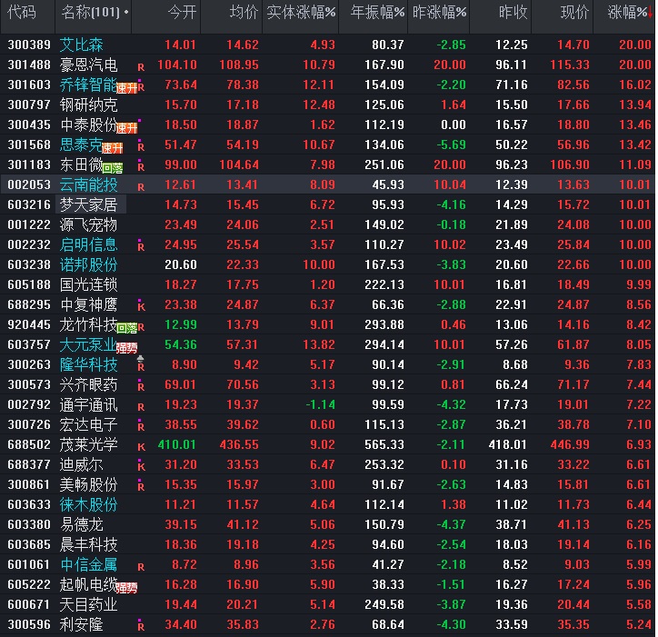Screen dimensions: 658x637
Task: Click the R marker on 美畅股份 row
Action: pos(141,486)
